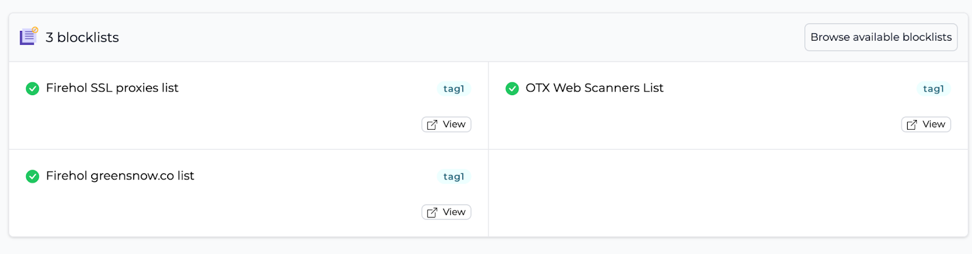View the Firehol greensnow.co list
The height and width of the screenshot is (254, 972).
tap(447, 212)
